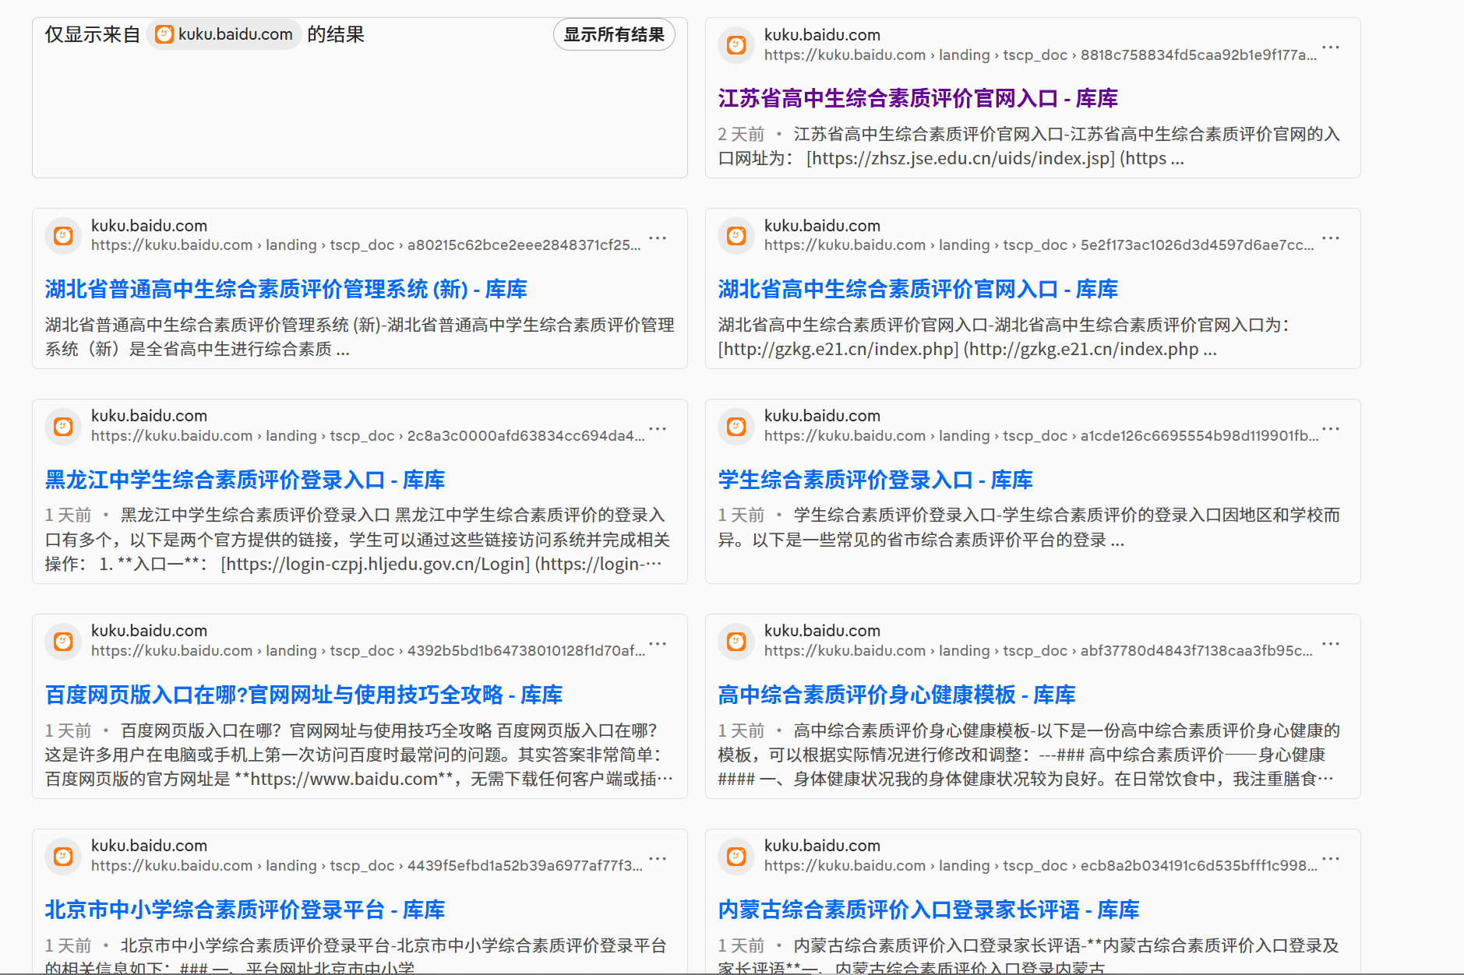This screenshot has height=975, width=1464.
Task: Open more options for 湖北省高中生 官网入口 result
Action: coord(1331,238)
